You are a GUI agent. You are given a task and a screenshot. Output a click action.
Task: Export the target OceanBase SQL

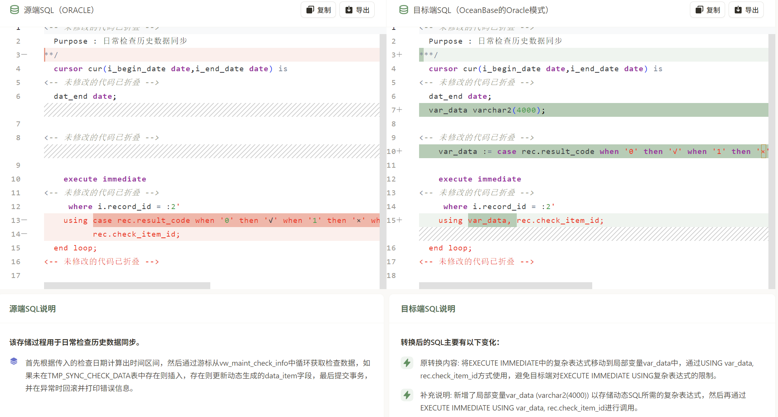coord(746,10)
